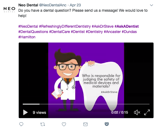This screenshot has height=129, width=157.
Task: Open the Neo Dental profile avatar
Action: point(9,10)
